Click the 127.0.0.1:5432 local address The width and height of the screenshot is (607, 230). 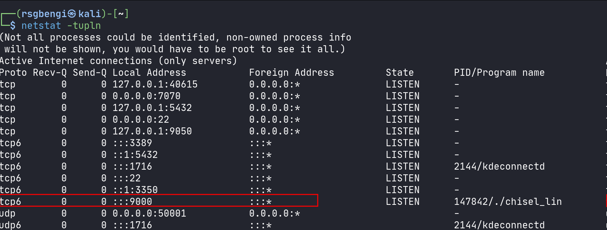click(152, 108)
